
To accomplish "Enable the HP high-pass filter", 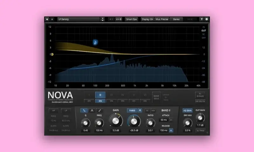I will pyautogui.click(x=53, y=111).
